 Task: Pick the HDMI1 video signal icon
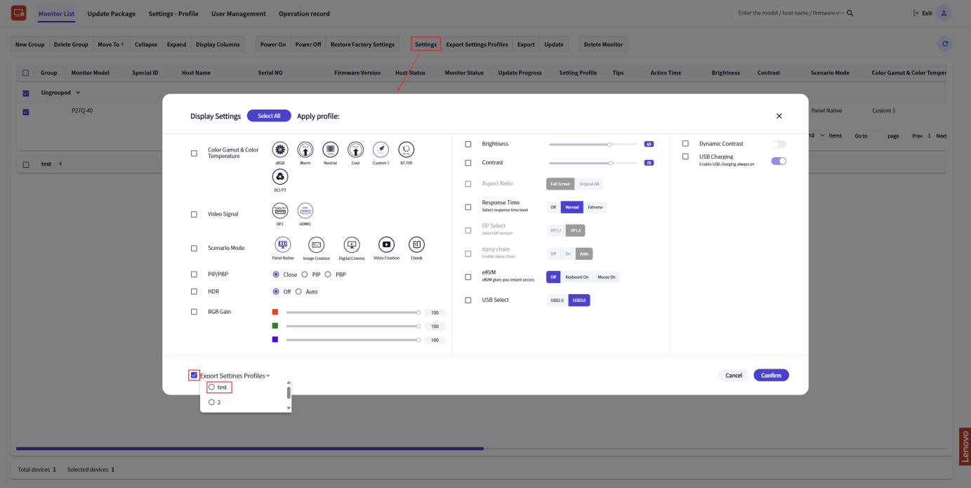pos(305,211)
